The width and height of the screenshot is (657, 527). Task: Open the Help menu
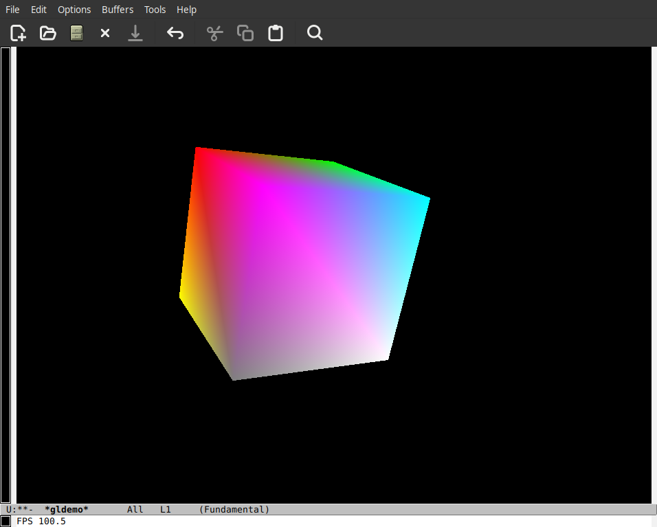point(186,10)
